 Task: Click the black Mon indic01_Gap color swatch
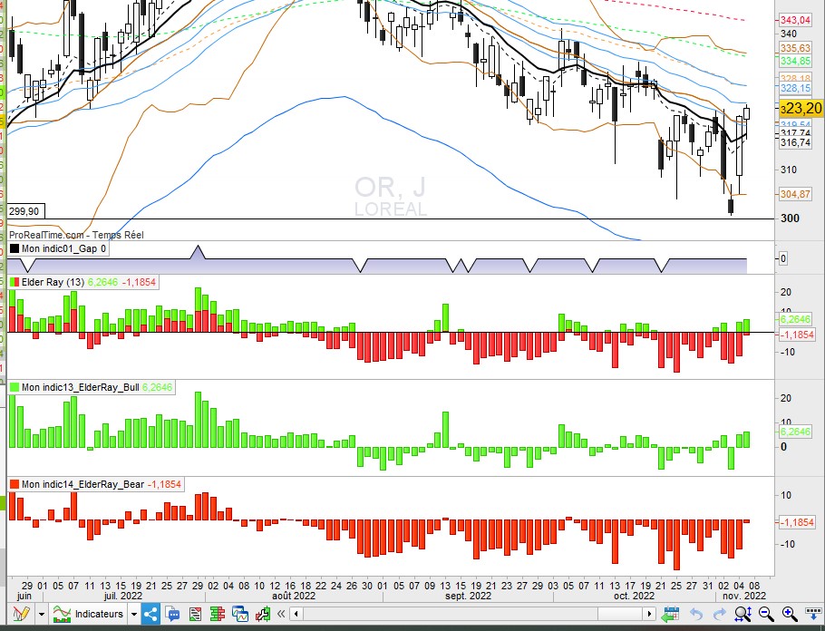tap(14, 248)
